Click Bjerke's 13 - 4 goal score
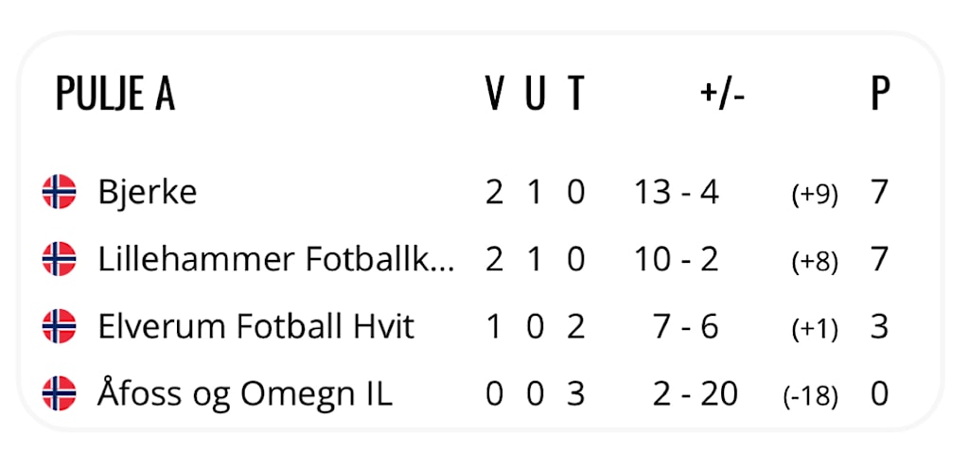 677,192
